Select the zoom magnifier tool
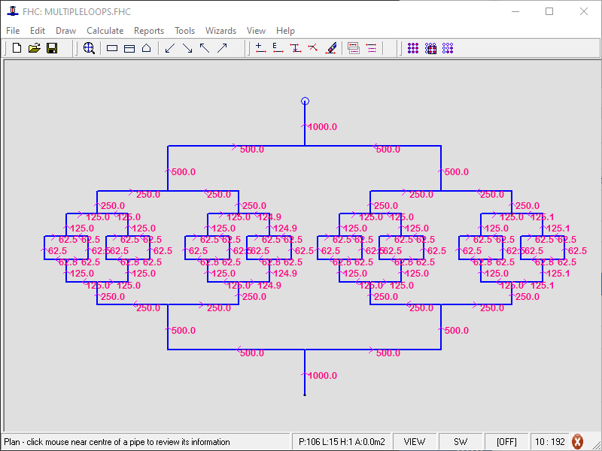This screenshot has height=451, width=602. point(90,47)
